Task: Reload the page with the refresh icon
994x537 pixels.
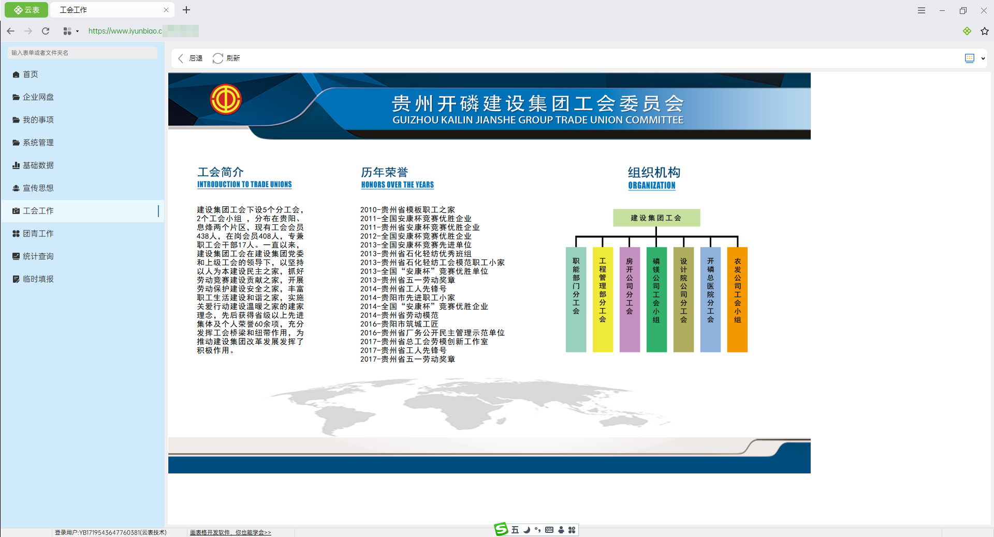Action: coord(46,31)
